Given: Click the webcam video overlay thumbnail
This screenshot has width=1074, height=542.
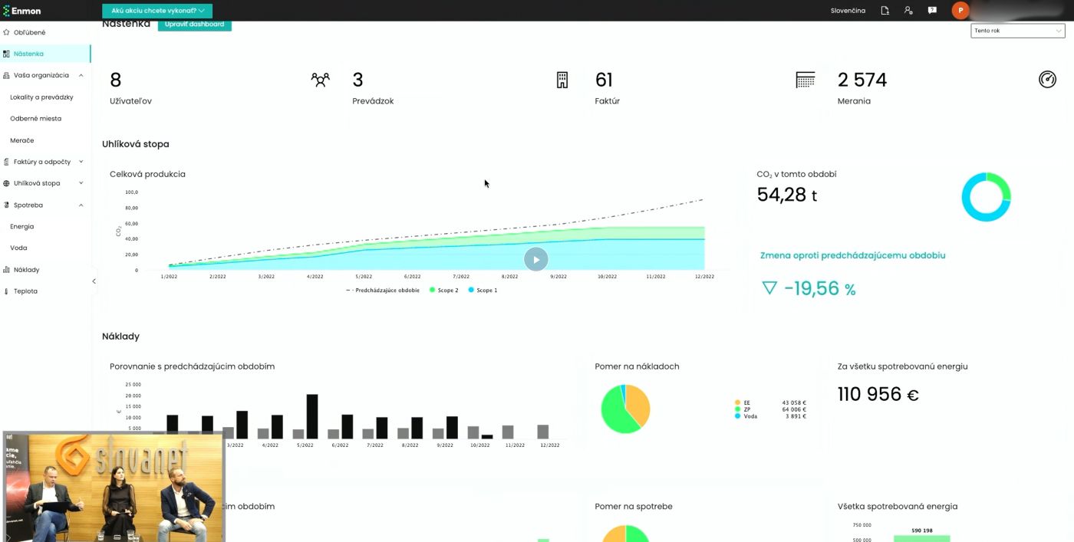Looking at the screenshot, I should click(x=114, y=487).
